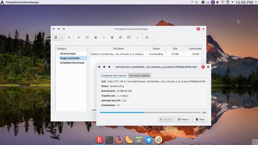Viewport: 258px width, 145px height.
Task: Select Download Informations tab
Action: (114, 76)
